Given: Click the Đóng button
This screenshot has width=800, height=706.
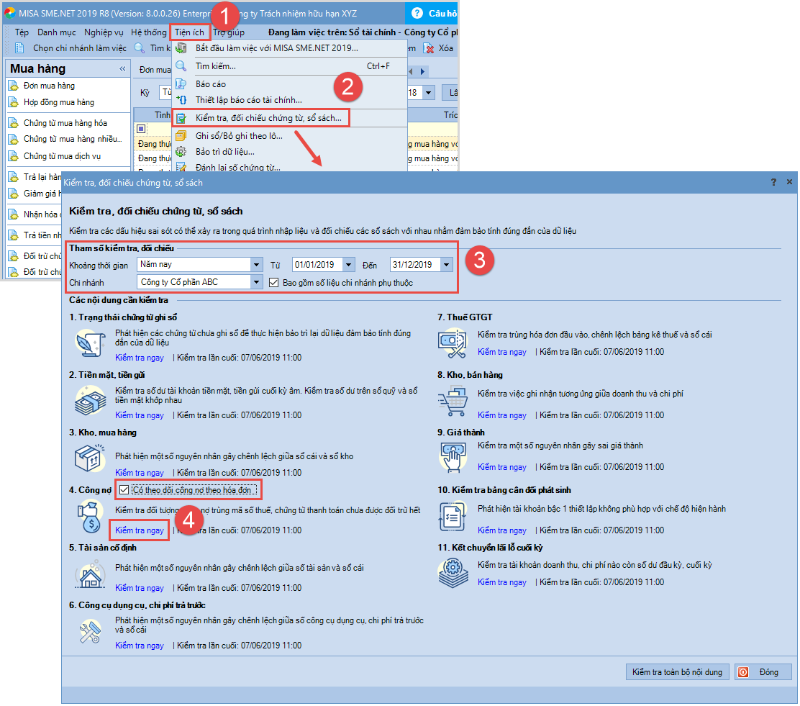Looking at the screenshot, I should click(x=763, y=671).
